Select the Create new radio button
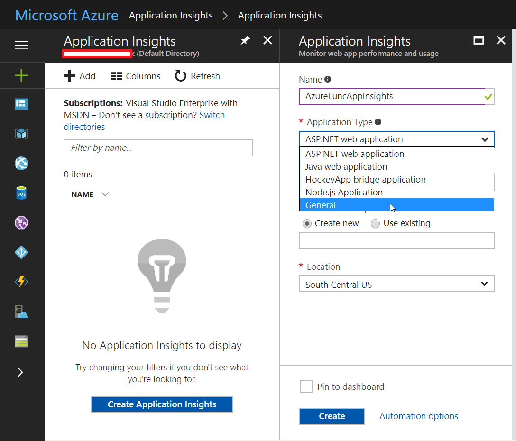This screenshot has height=441, width=516. click(x=307, y=224)
